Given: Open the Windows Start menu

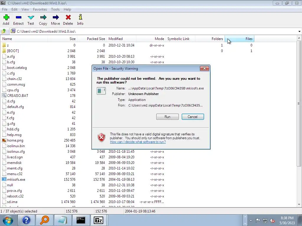Looking at the screenshot, I should [8, 220].
